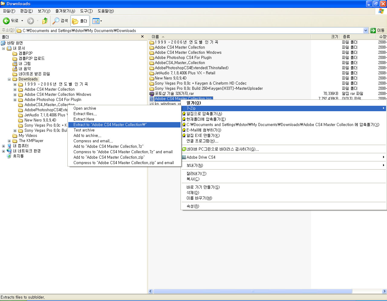Select 내 그림 folder in tree
This screenshot has width=387, height=301.
click(x=24, y=63)
